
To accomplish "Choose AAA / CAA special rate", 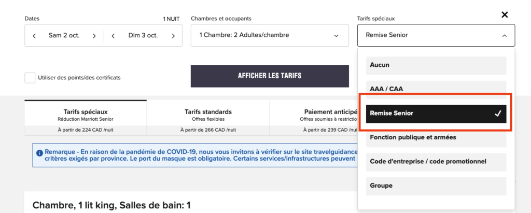I will 436,89.
